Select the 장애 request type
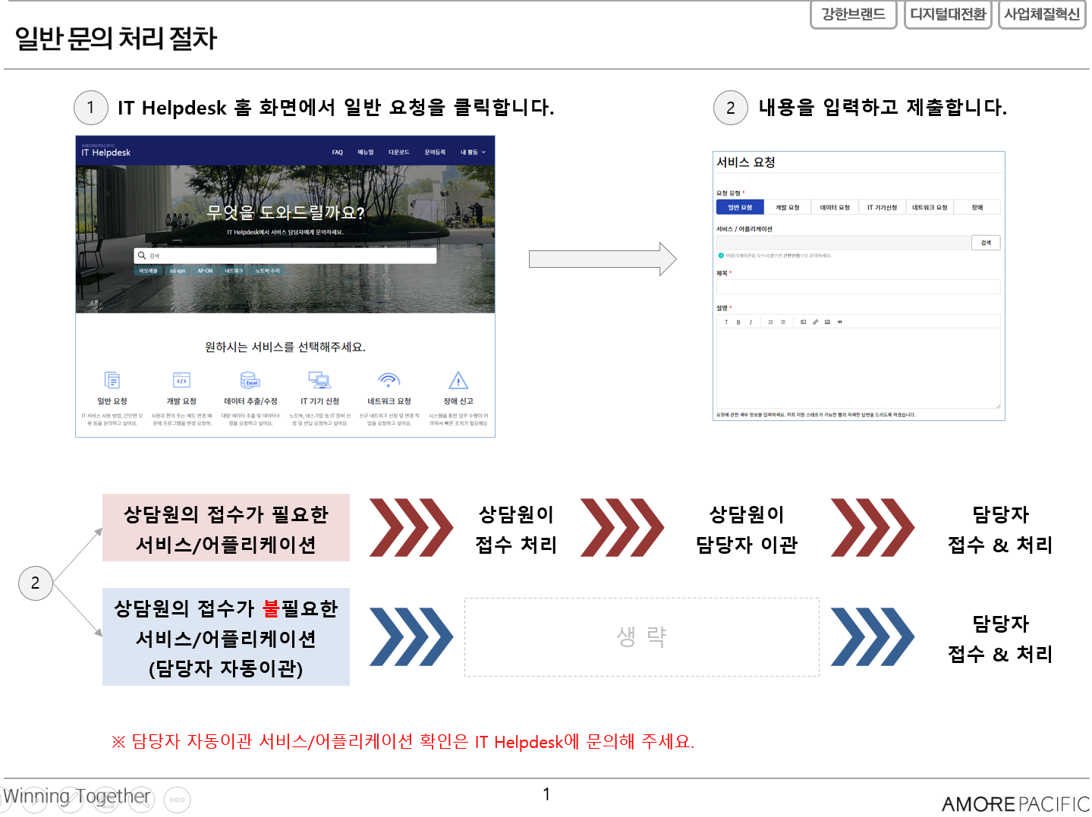1092x817 pixels. pos(977,207)
